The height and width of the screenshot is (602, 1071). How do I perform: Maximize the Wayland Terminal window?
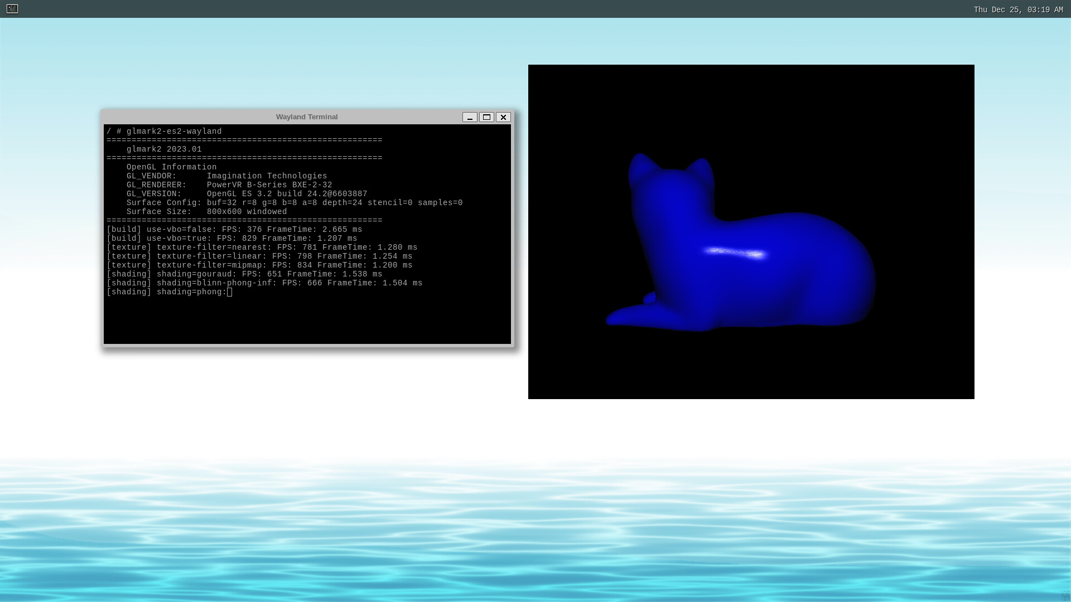[x=486, y=117]
